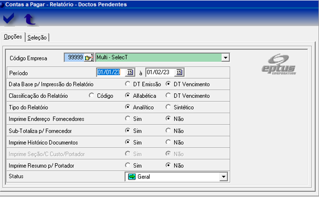Expand the Multi - SelecT company dropdown

pos(225,58)
